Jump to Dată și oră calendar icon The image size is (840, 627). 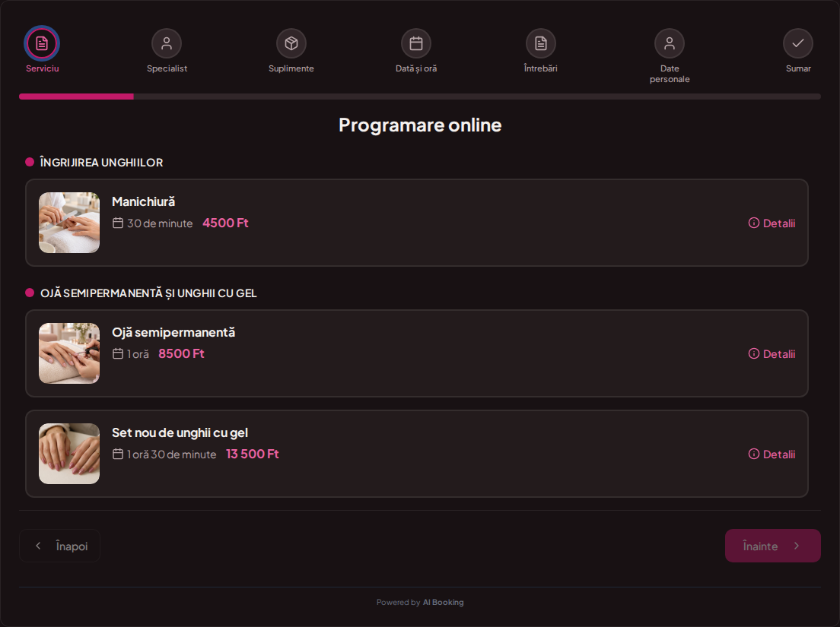(x=416, y=43)
